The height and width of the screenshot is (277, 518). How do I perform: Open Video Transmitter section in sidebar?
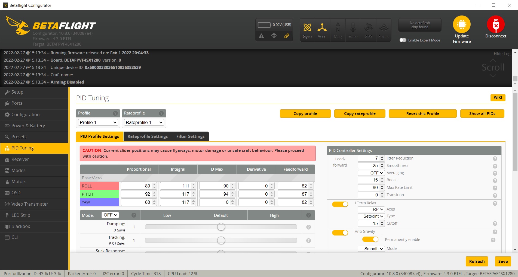34,204
